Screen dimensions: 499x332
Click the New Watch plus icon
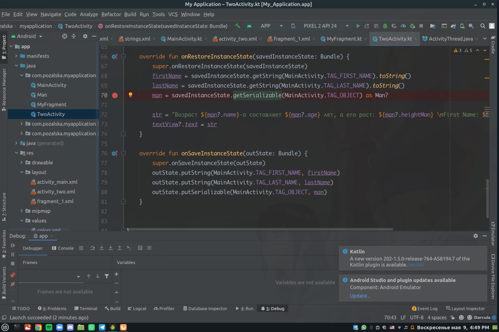click(116, 274)
